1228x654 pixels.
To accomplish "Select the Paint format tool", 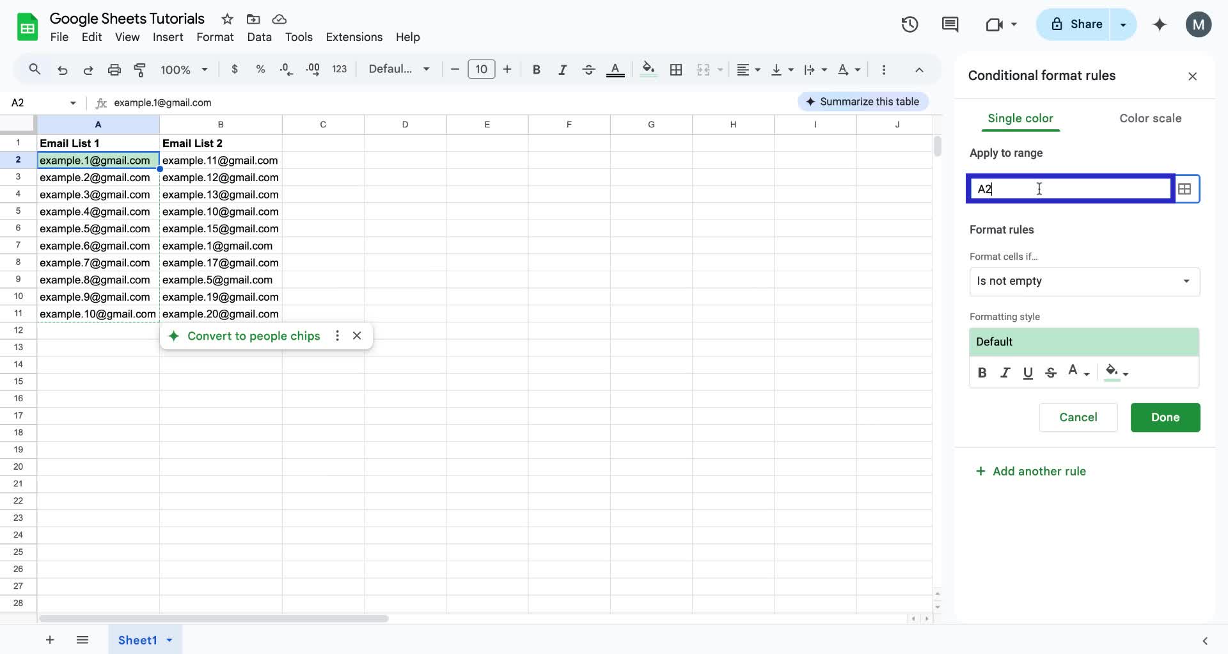I will pyautogui.click(x=140, y=69).
